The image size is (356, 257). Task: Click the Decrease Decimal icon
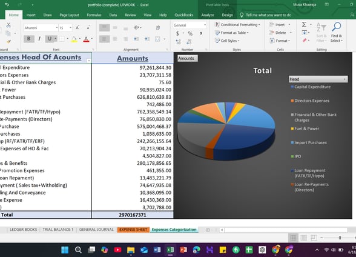click(189, 42)
